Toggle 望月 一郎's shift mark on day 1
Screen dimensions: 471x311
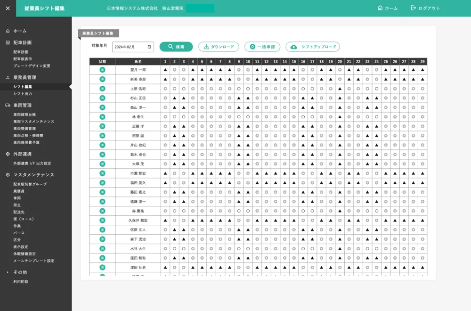pyautogui.click(x=165, y=70)
